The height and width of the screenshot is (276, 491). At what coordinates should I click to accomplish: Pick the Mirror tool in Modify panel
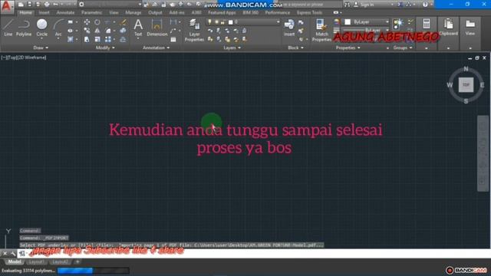97,31
